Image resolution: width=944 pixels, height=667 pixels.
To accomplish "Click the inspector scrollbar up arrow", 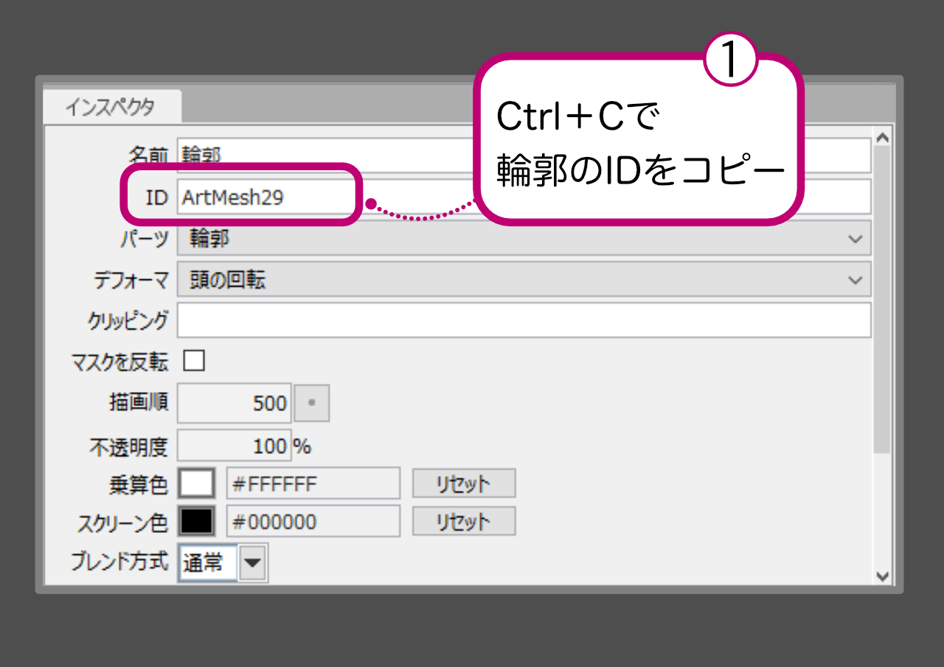I will coord(882,138).
